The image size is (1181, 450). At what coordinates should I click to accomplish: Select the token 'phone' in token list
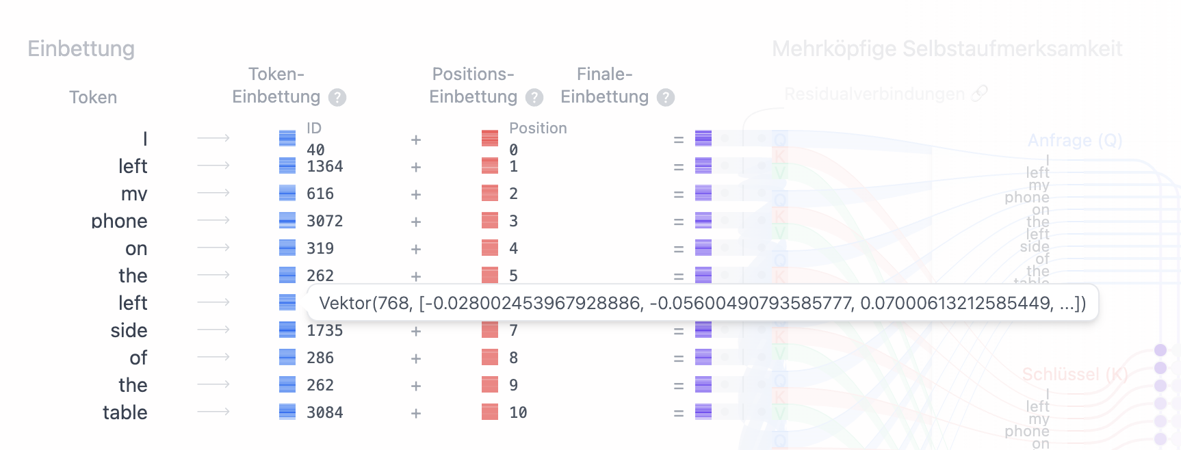[x=119, y=221]
